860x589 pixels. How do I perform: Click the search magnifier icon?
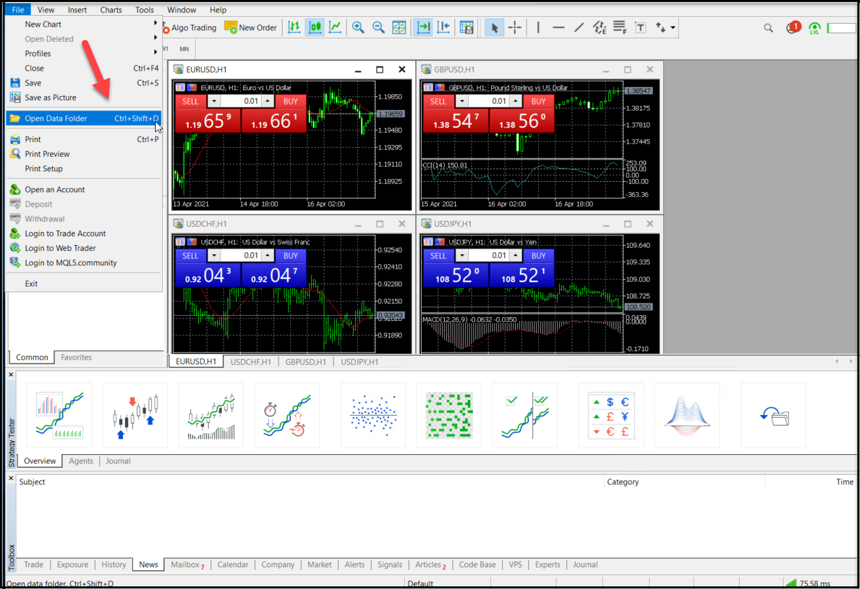point(769,28)
